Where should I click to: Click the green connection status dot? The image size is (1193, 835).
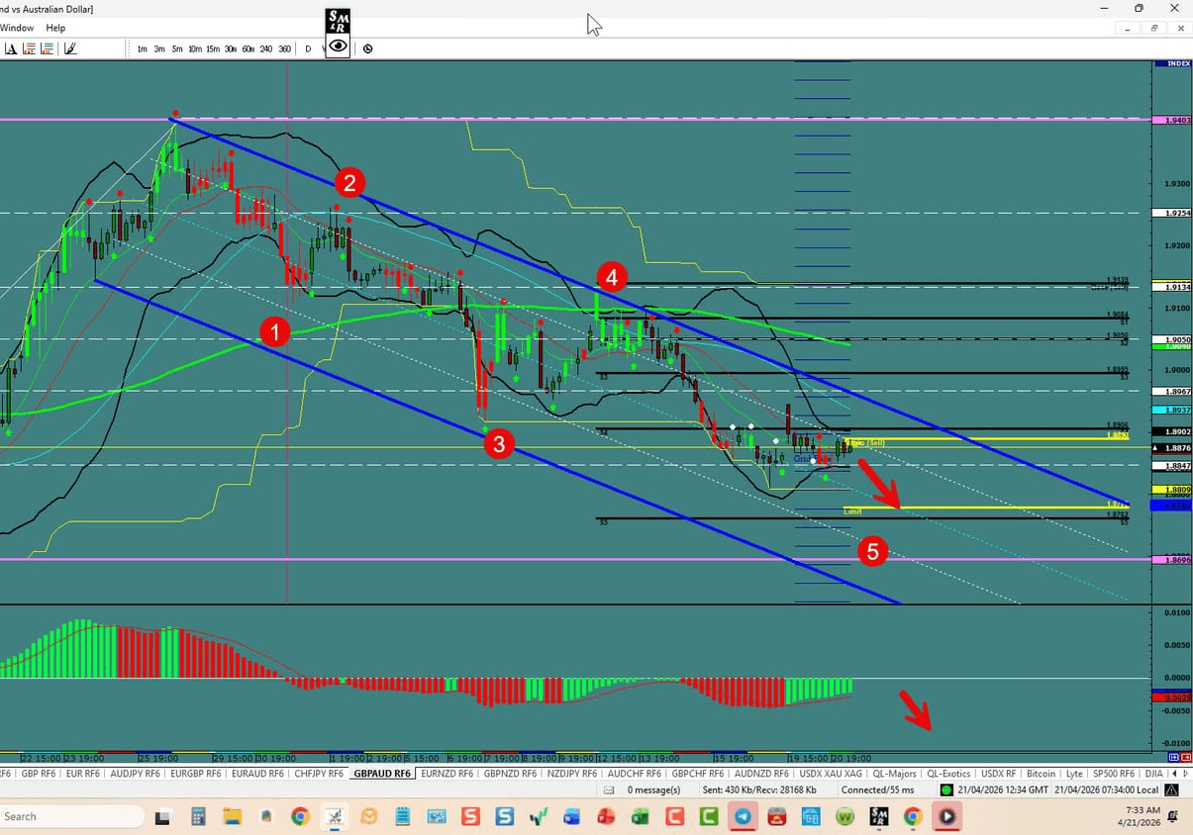946,789
